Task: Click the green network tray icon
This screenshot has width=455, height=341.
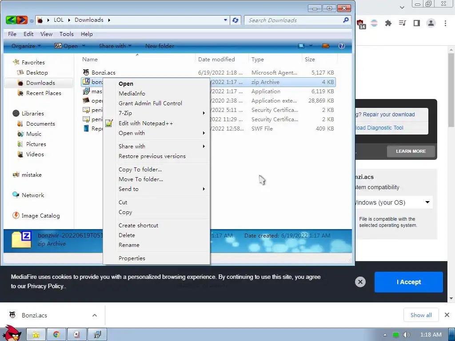Action: (x=395, y=335)
